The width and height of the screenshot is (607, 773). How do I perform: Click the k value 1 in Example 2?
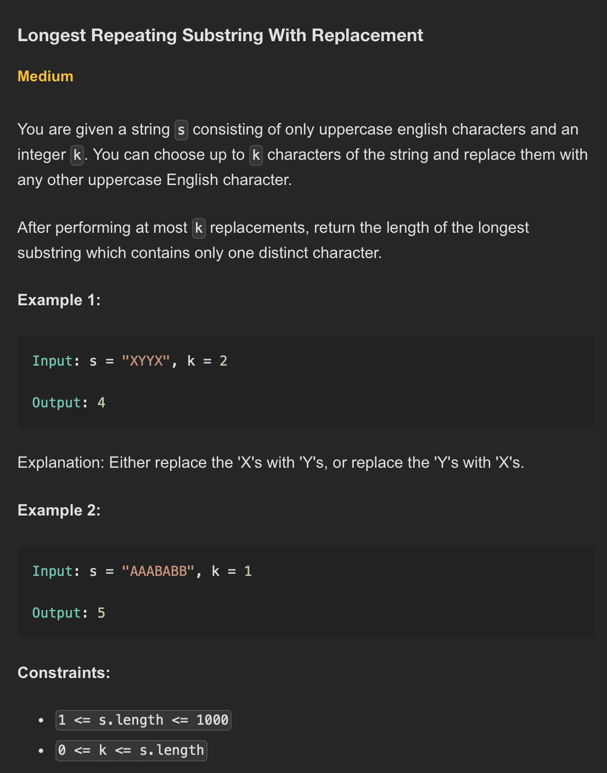248,572
